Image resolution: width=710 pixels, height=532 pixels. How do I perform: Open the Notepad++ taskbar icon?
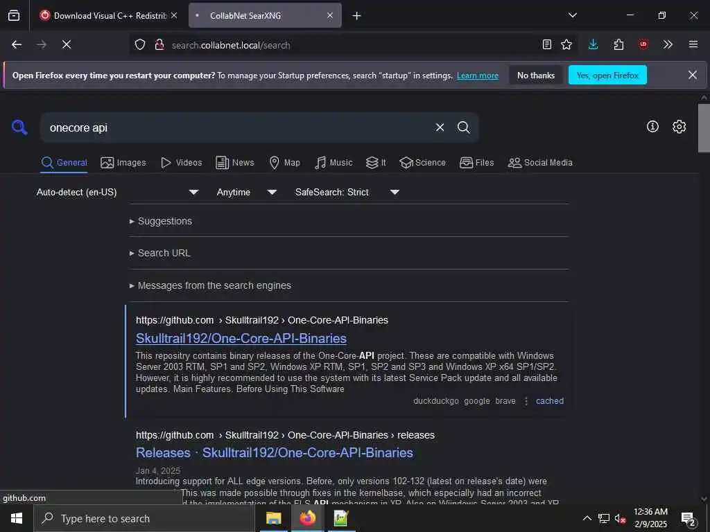[341, 518]
